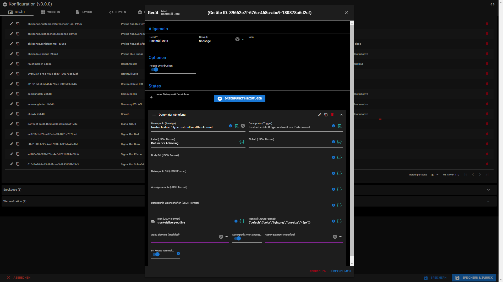Jump to first page of devices
503x282 pixels.
[466, 175]
